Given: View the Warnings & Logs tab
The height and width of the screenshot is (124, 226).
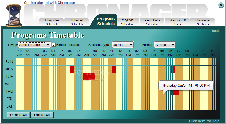Looking at the screenshot, I should coord(178,22).
